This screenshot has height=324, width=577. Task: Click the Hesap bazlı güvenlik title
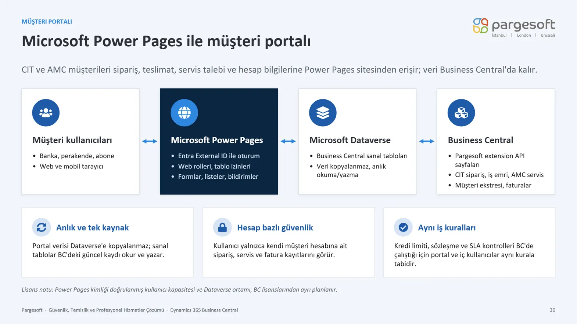pos(275,227)
